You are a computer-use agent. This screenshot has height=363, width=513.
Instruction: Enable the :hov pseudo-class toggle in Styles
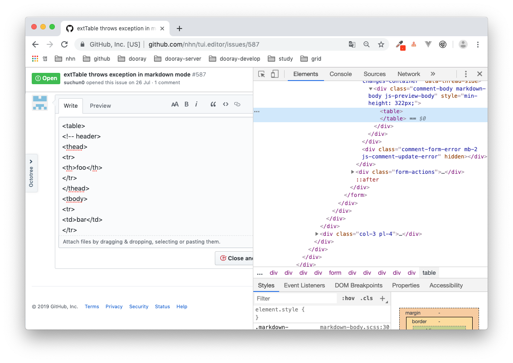coord(348,298)
